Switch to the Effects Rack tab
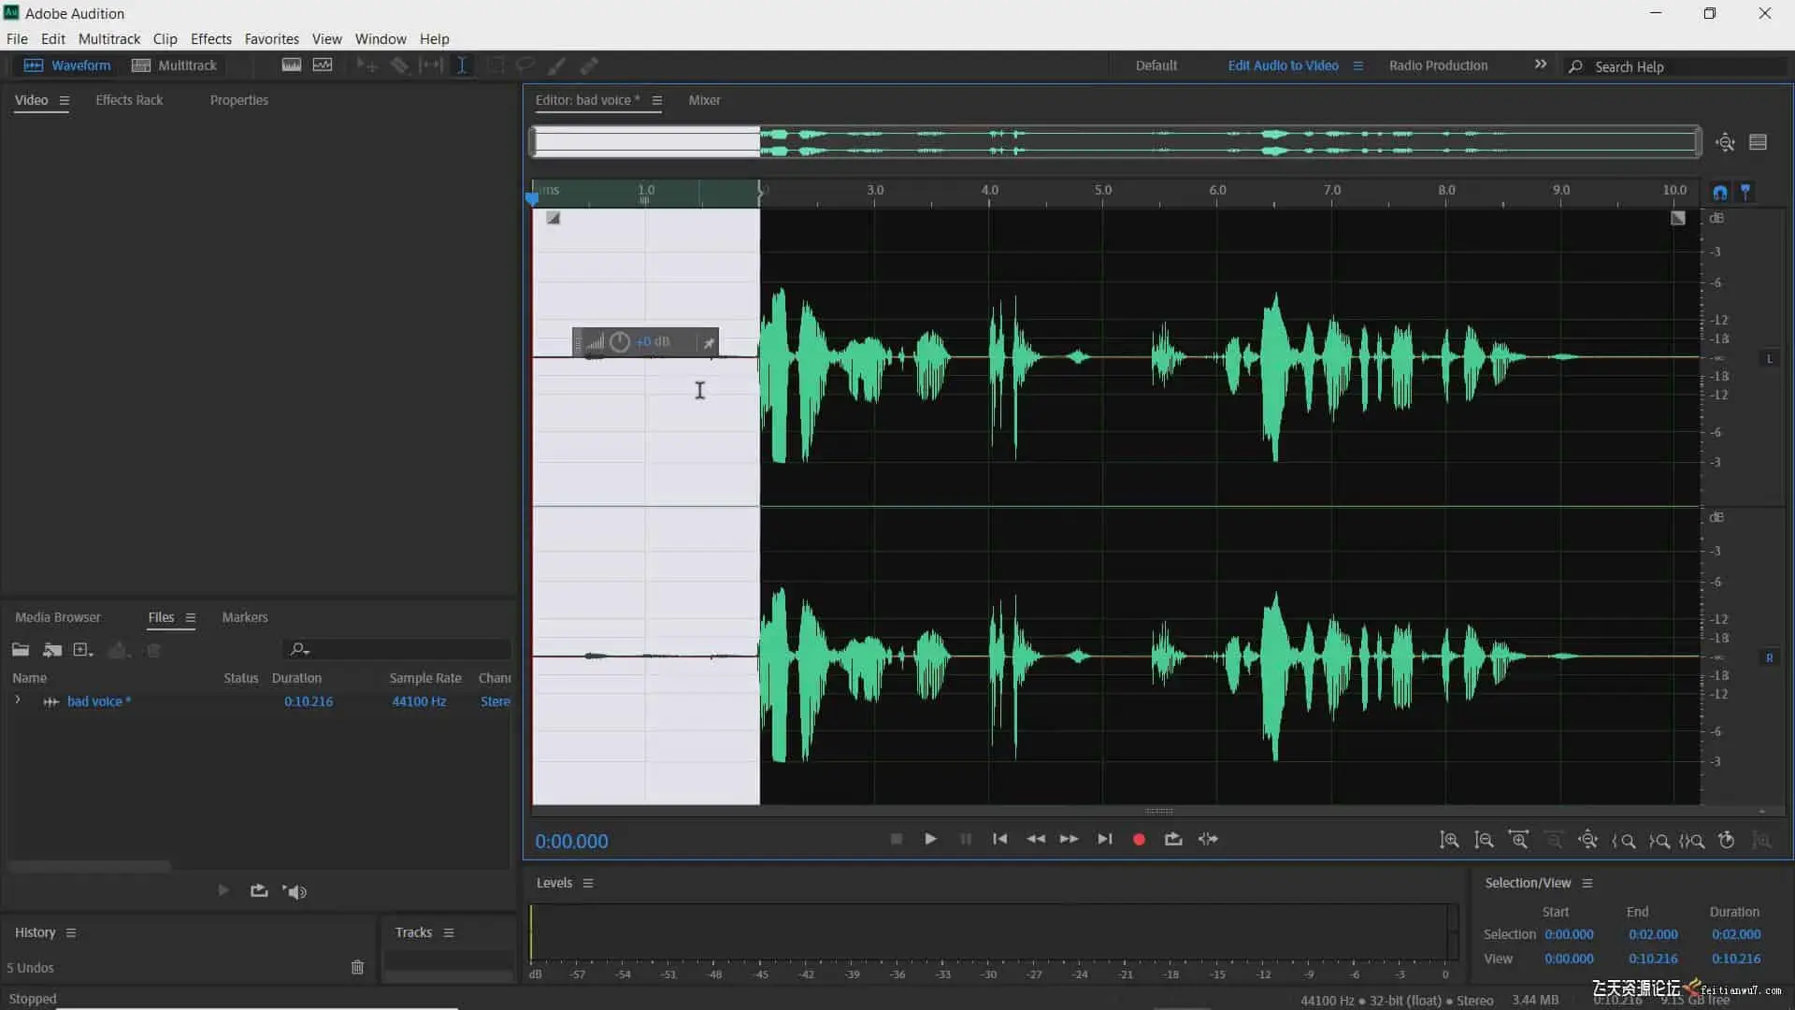Screen dimensions: 1795x1010 tap(129, 100)
